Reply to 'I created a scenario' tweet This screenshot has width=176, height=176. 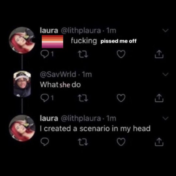point(45,142)
